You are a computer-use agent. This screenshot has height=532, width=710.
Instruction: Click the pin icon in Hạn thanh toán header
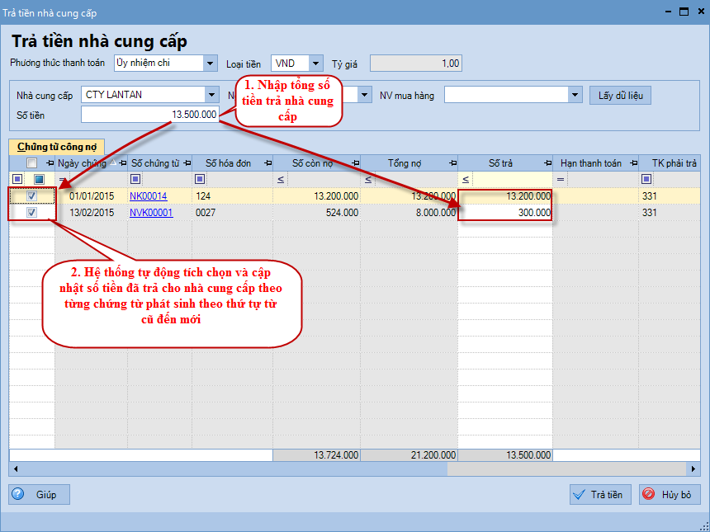(632, 163)
